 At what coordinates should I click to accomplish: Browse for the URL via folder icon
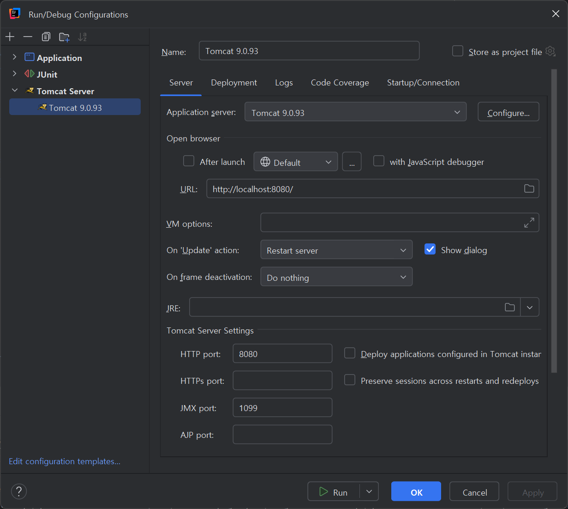529,188
